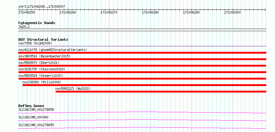Click the magenta NM_000340 transcript line
Viewport: 275px width, 132px height.
[142, 120]
